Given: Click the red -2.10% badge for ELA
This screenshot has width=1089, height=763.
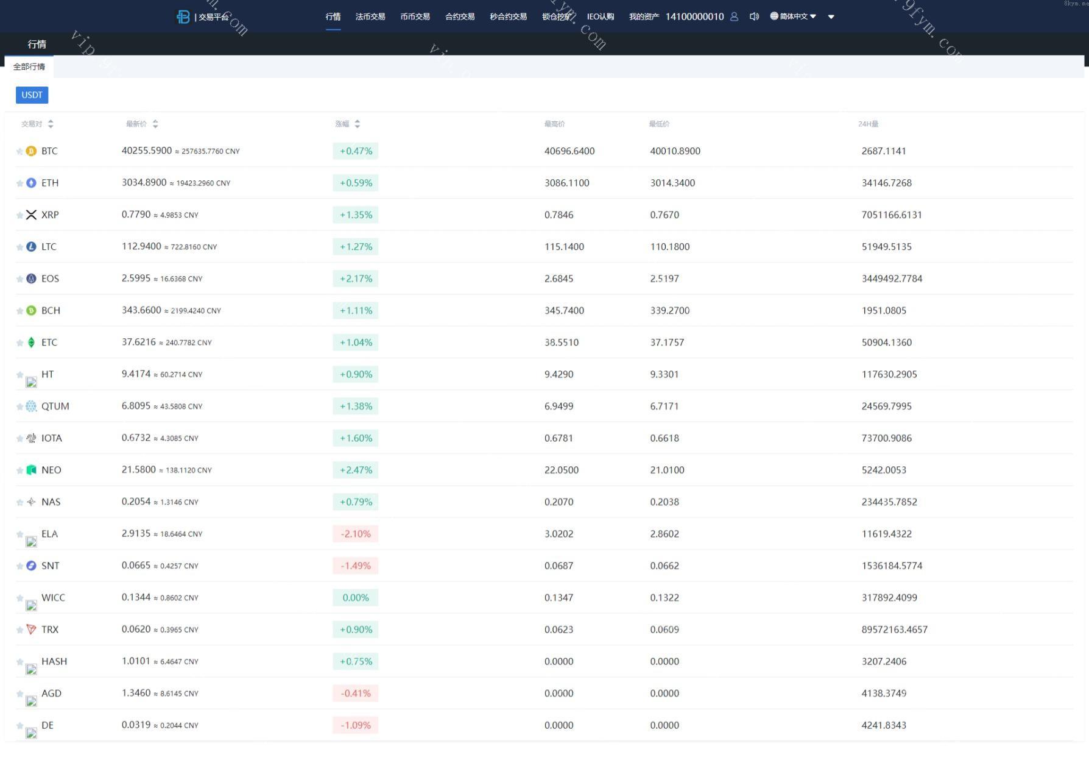Looking at the screenshot, I should (x=356, y=534).
